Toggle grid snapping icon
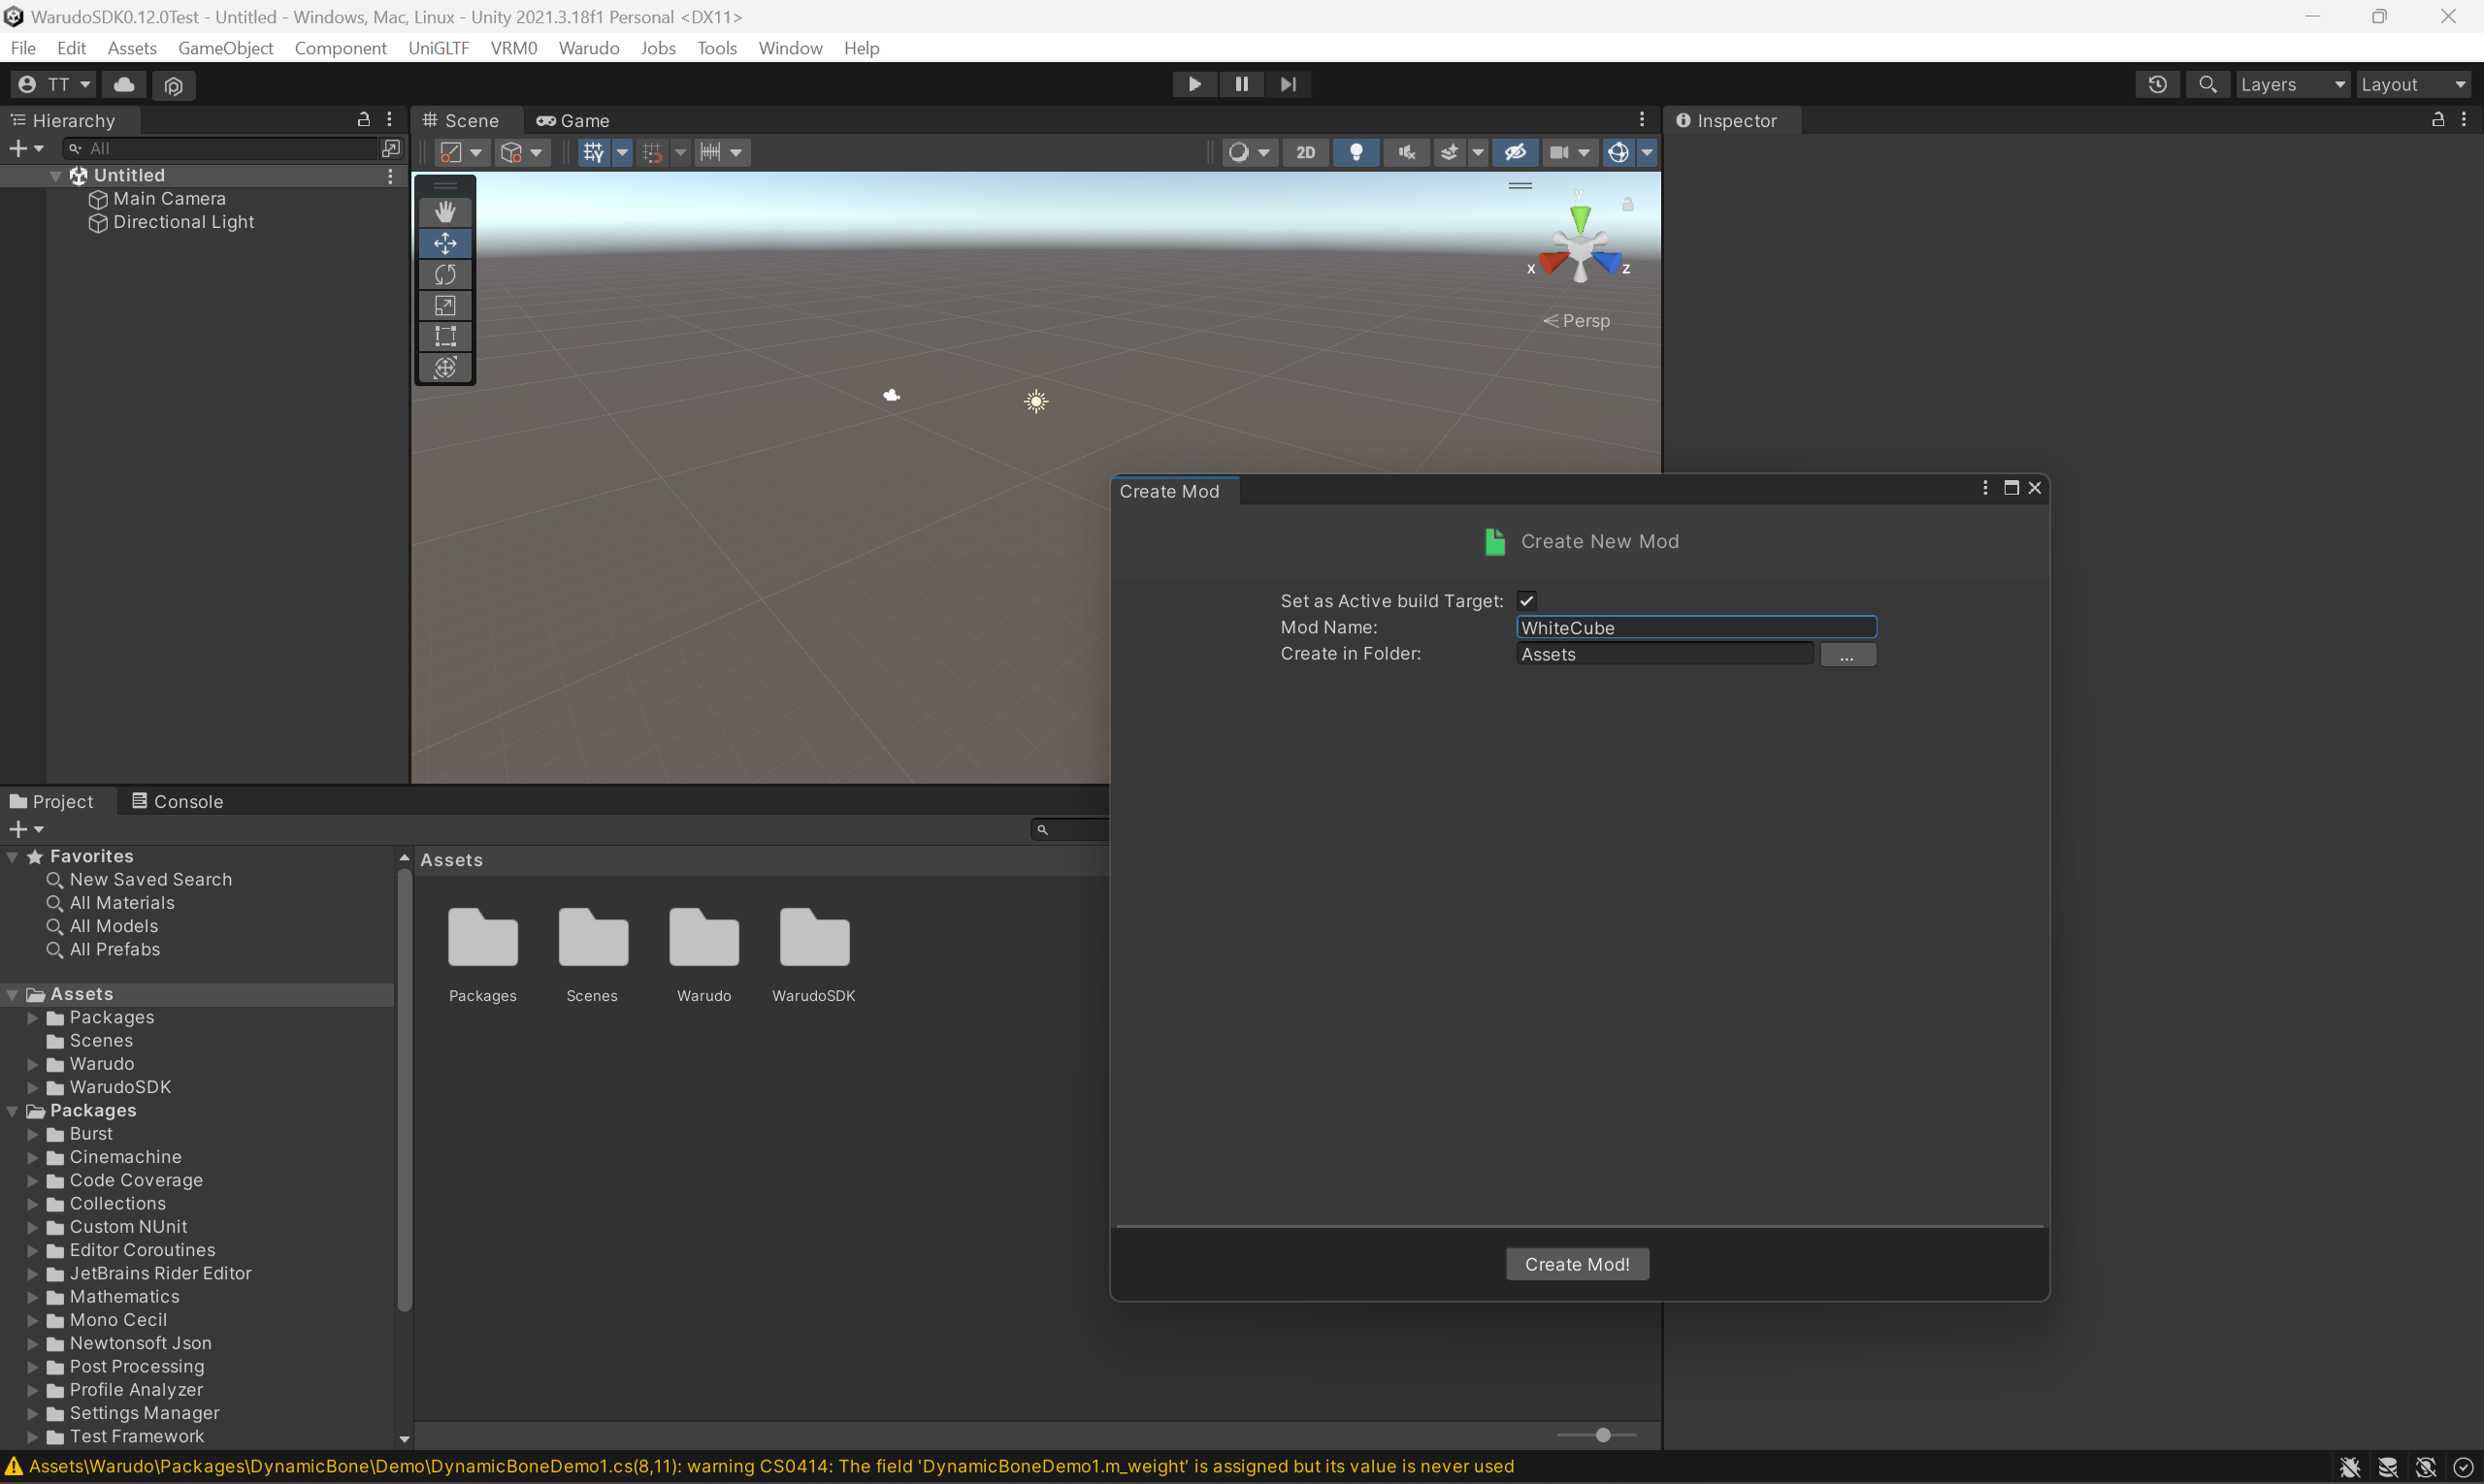Screen dimensions: 2484x1484 652,152
